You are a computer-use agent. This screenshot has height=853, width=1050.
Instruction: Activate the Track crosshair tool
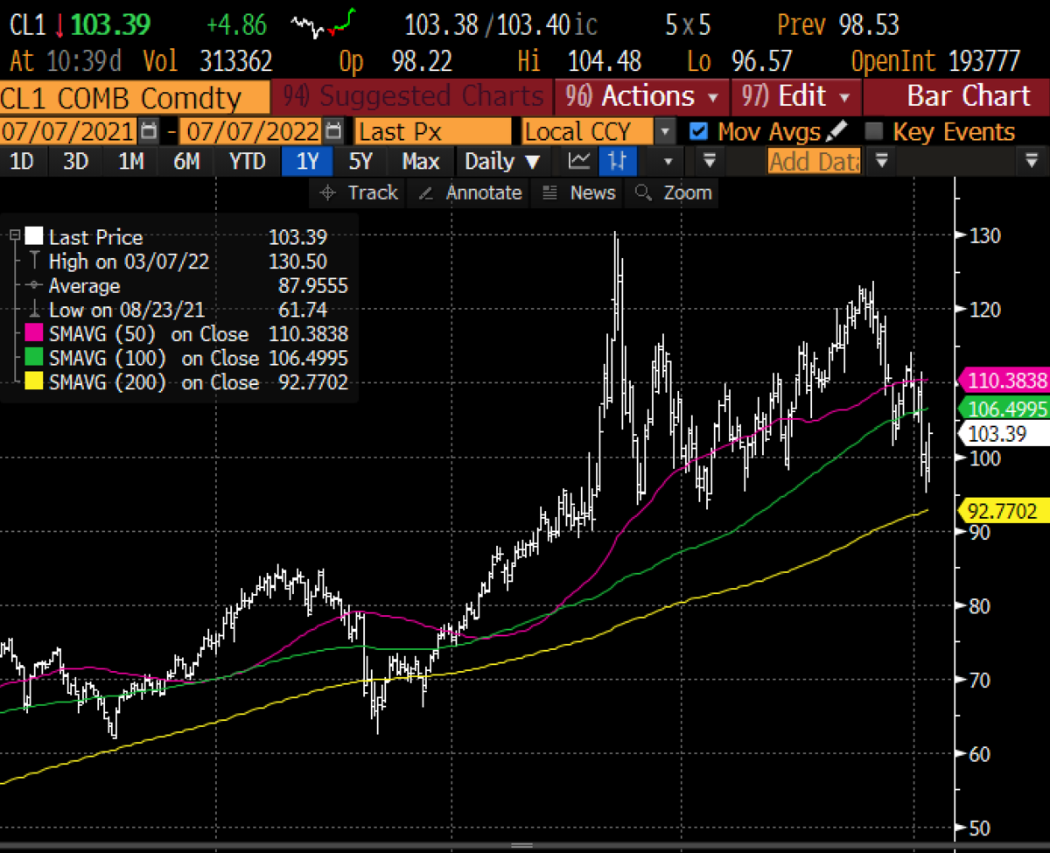pyautogui.click(x=360, y=193)
